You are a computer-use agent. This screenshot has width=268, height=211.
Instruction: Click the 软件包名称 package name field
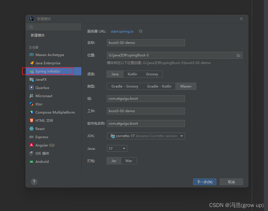point(146,123)
